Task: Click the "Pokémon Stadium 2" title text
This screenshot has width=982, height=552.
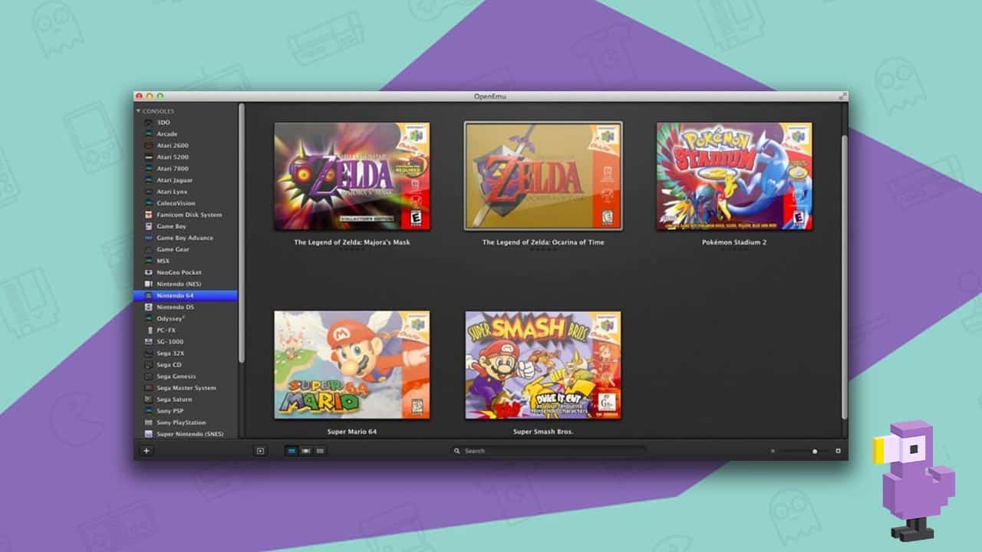Action: 734,242
